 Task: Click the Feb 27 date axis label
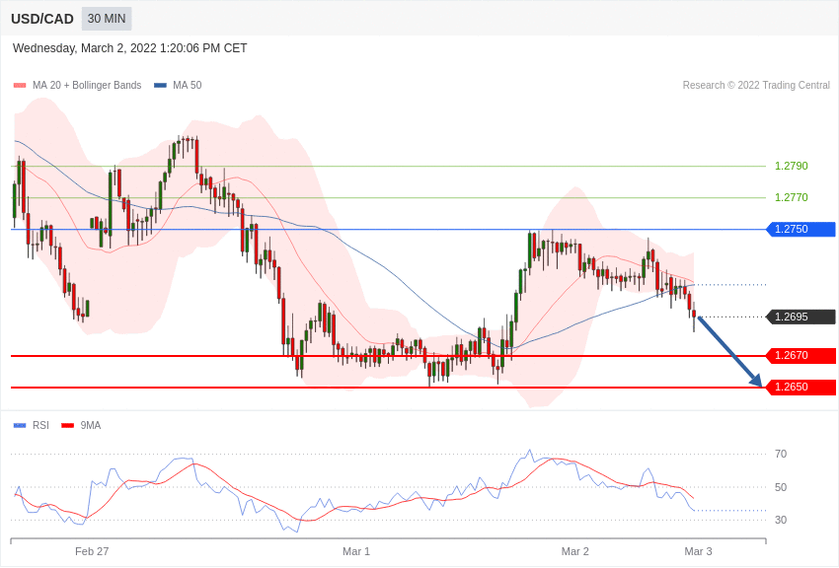click(92, 551)
